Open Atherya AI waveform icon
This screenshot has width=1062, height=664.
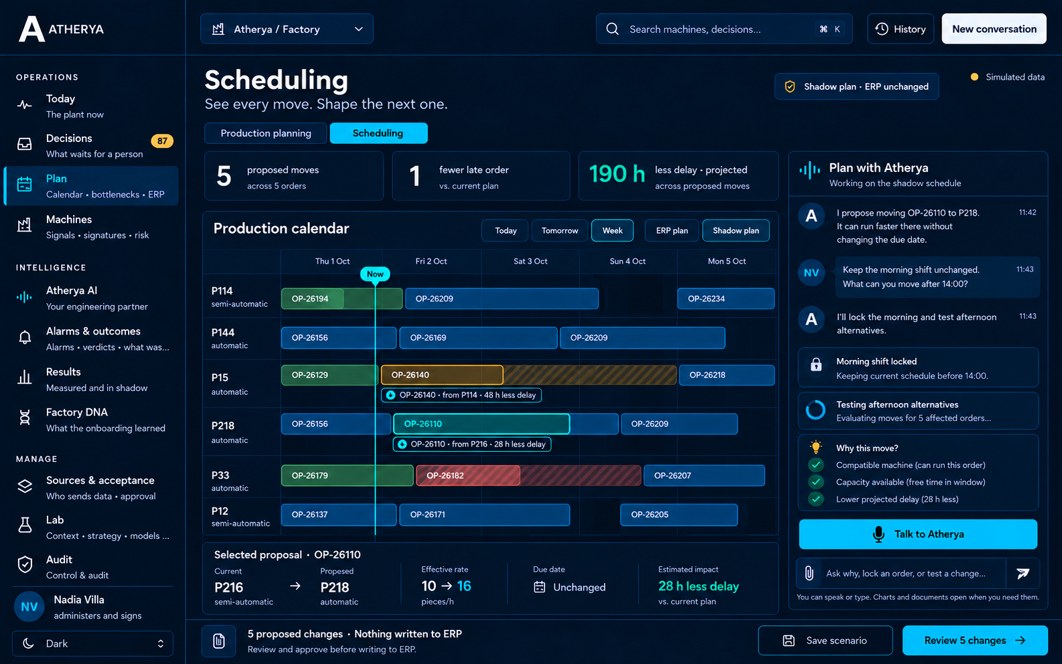(25, 297)
